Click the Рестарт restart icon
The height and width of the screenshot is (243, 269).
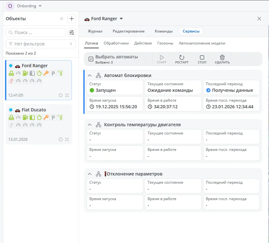tap(182, 58)
